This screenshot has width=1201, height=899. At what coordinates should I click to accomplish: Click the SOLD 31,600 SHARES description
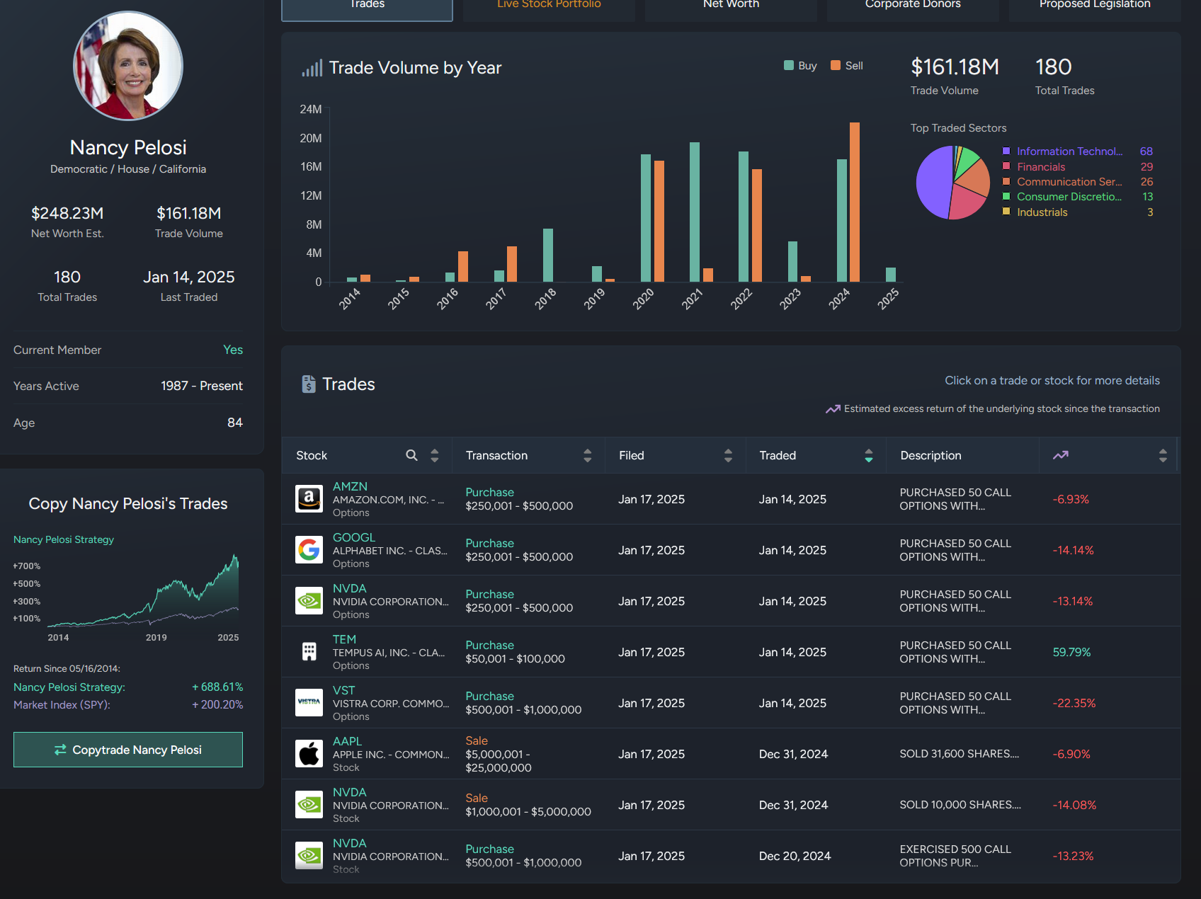960,754
